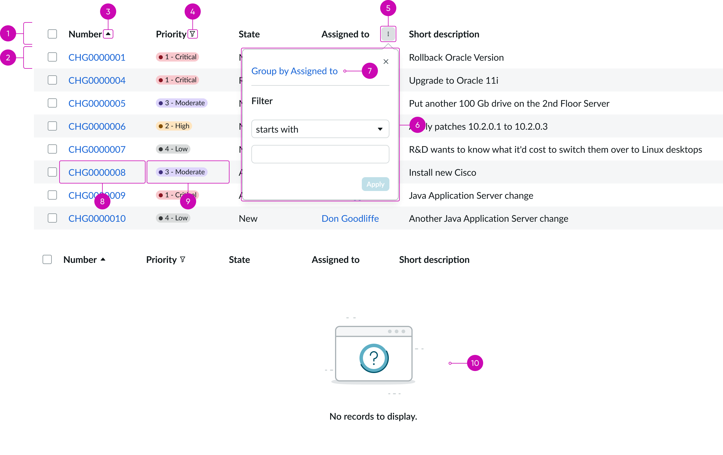The image size is (723, 455).
Task: Click sort arrow in lower table Number header
Action: 103,259
